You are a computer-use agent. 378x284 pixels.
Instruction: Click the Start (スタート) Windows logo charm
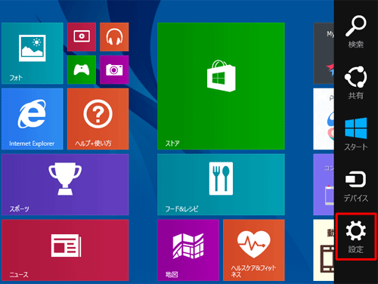pos(355,134)
